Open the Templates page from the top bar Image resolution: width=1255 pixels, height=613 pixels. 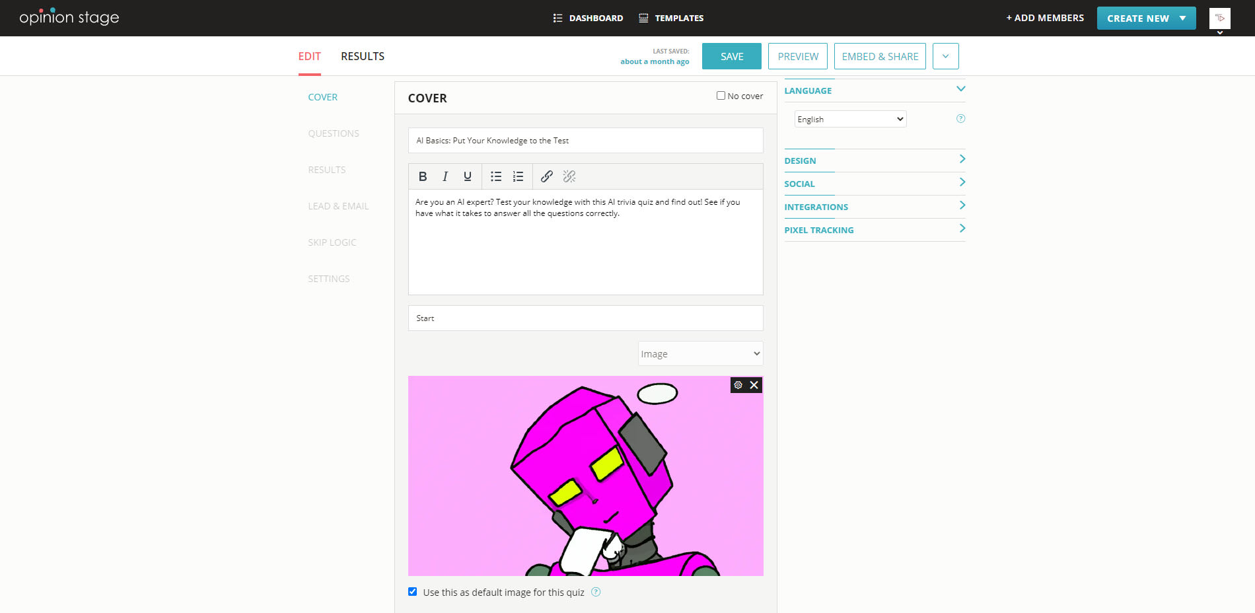coord(670,18)
